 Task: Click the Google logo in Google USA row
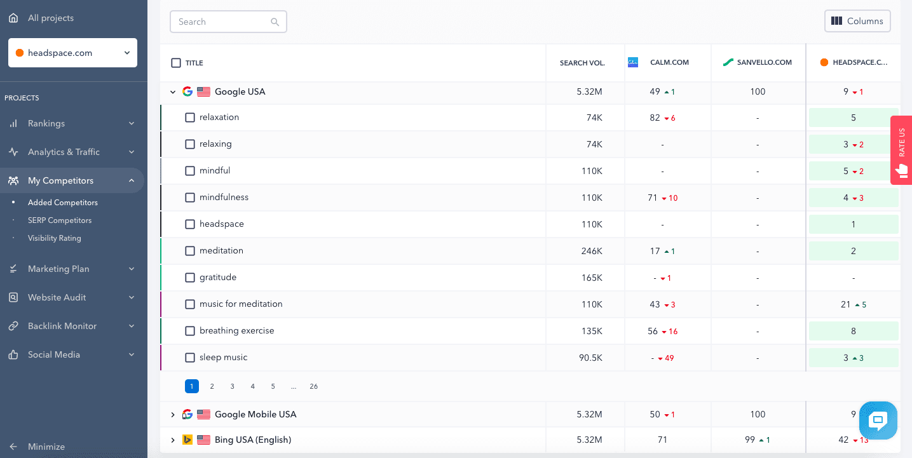pos(187,91)
